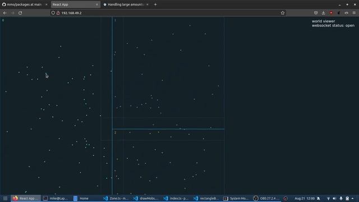
Task: Open the OBS 27.2.4 taskbar entry
Action: point(266,198)
